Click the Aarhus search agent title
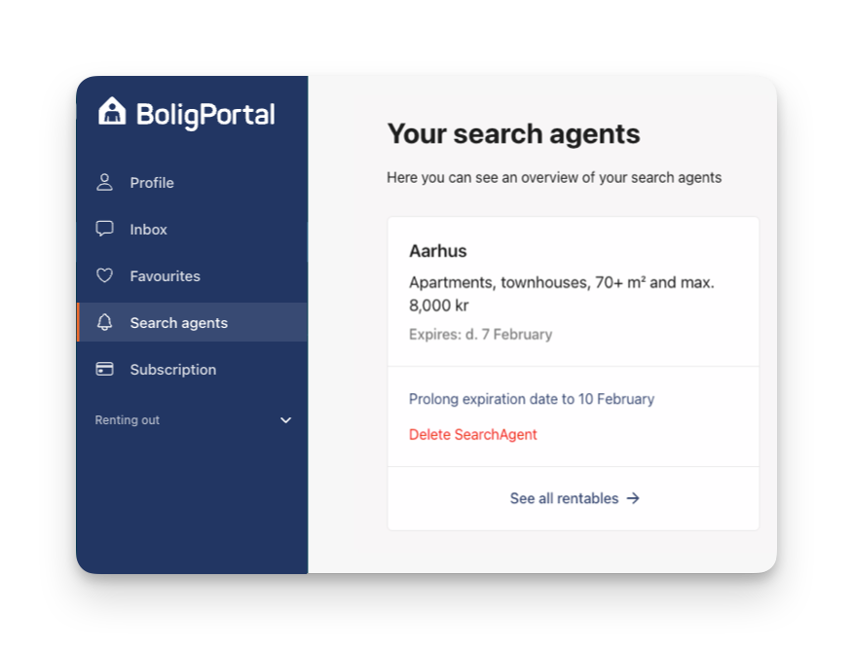 click(438, 250)
